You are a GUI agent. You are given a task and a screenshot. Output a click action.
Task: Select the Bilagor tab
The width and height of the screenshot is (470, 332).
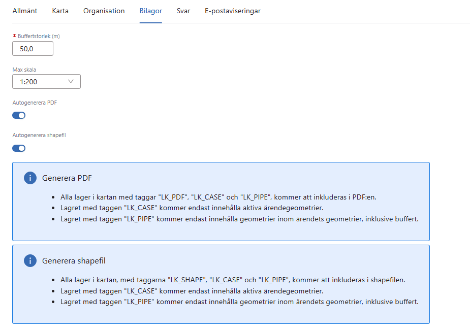coord(150,11)
